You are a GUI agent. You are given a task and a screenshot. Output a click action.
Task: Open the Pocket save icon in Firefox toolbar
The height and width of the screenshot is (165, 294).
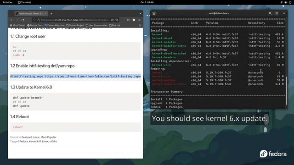pos(128,20)
